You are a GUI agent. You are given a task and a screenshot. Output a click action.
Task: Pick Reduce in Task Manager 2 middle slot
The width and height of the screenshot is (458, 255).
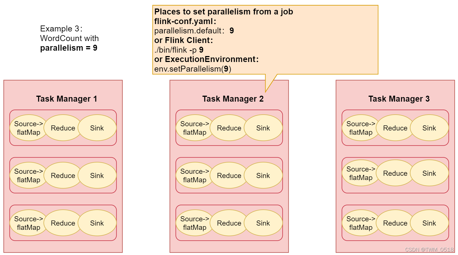click(x=229, y=175)
